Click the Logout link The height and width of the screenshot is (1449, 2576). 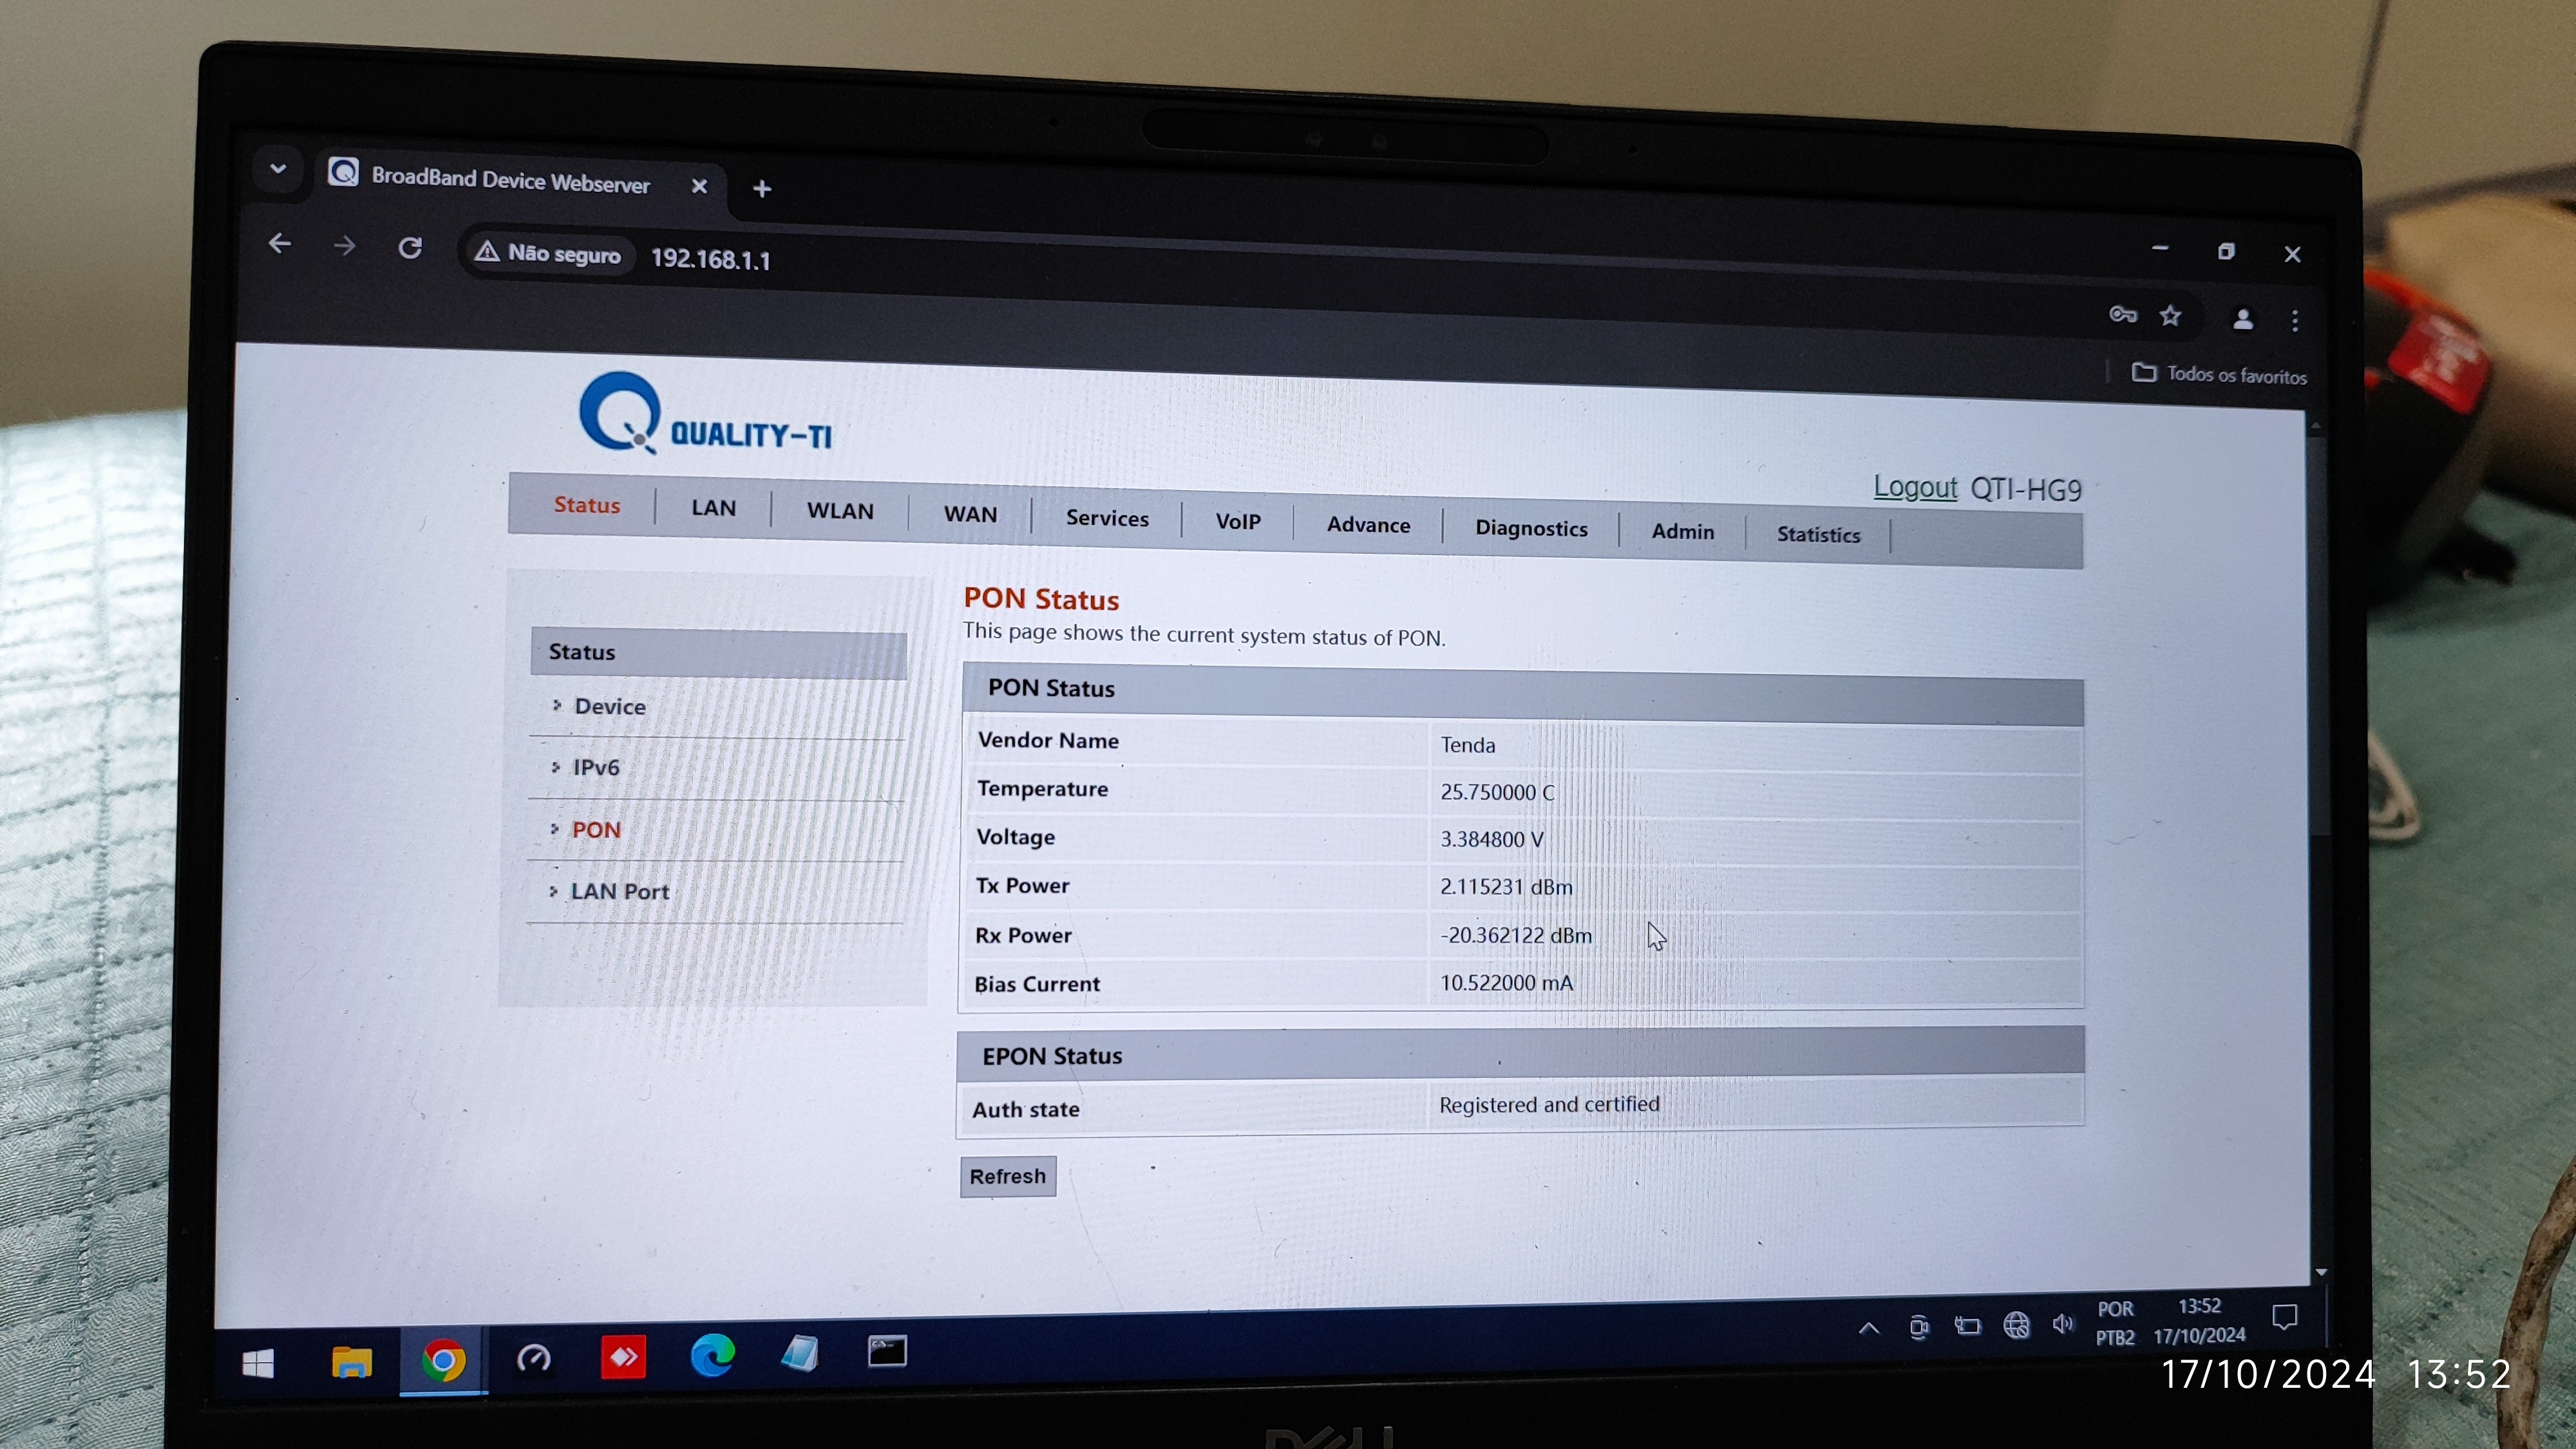[1914, 487]
